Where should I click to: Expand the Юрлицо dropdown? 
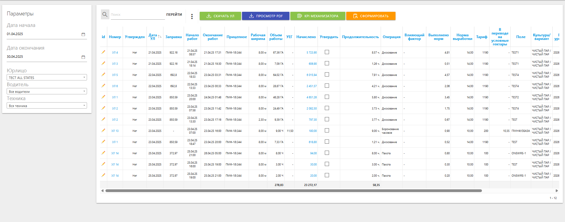click(47, 77)
